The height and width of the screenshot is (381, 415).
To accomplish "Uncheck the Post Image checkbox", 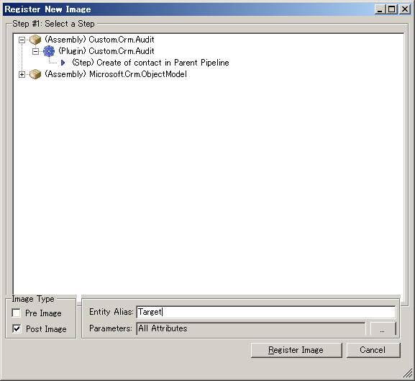I will point(17,329).
